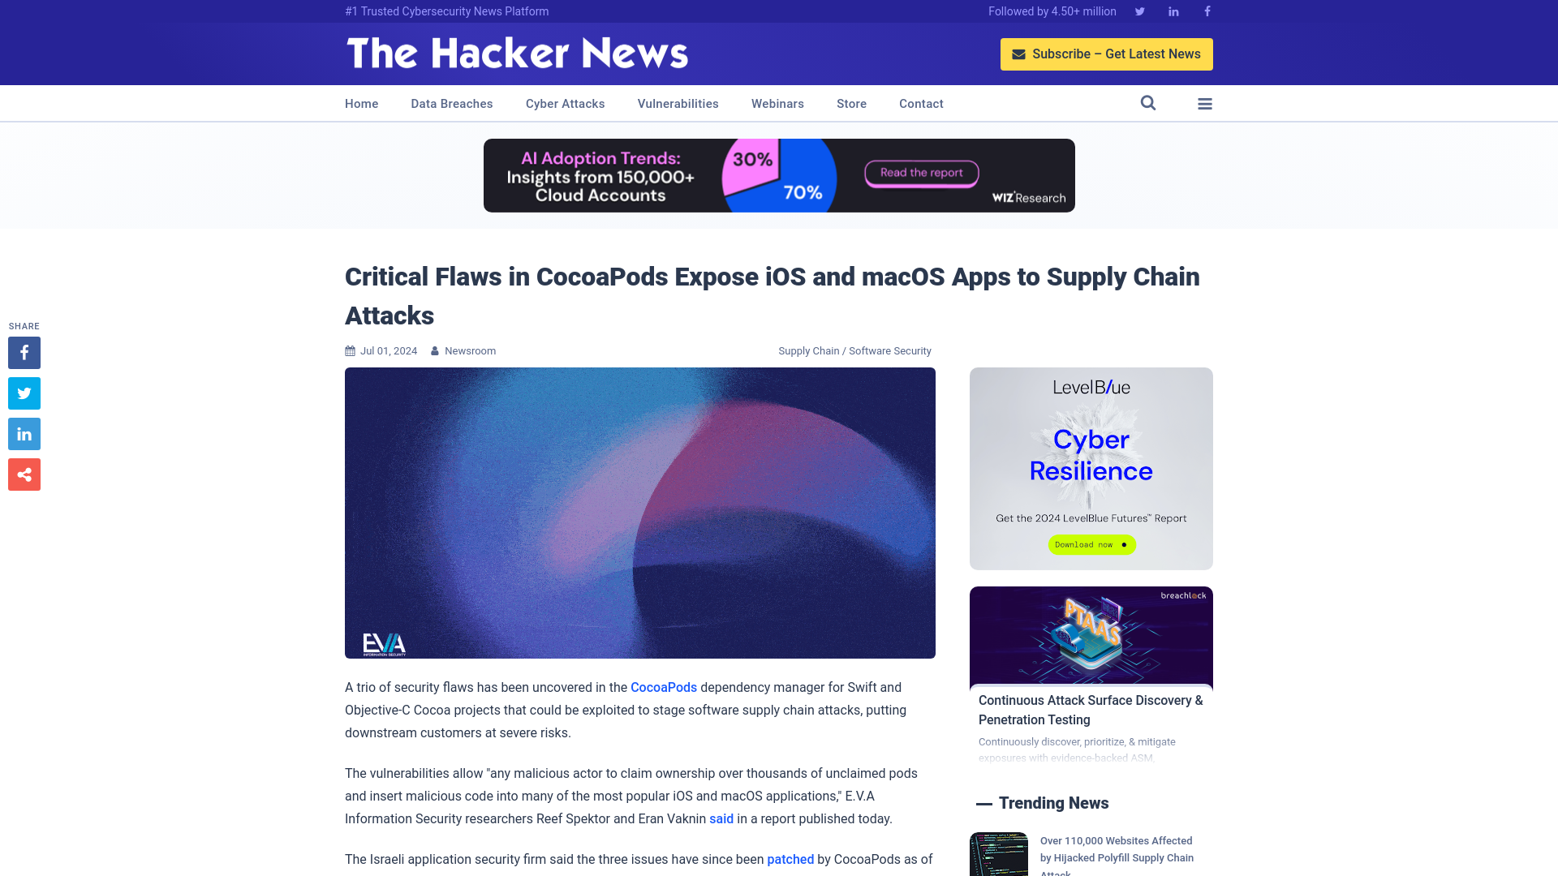Click the said hyperlink in article body
The image size is (1558, 876).
click(720, 818)
